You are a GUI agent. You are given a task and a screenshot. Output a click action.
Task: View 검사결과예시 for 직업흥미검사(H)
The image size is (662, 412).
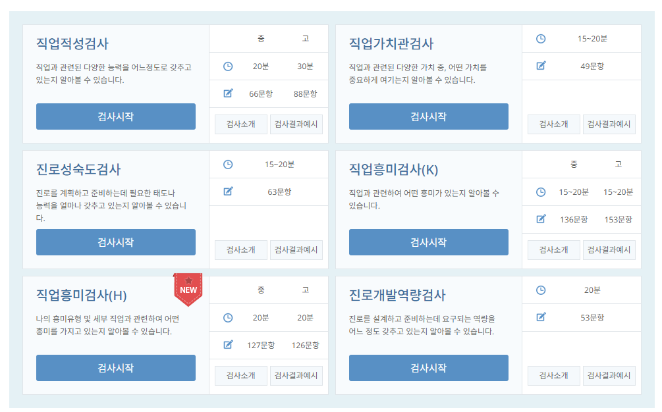[x=296, y=376]
